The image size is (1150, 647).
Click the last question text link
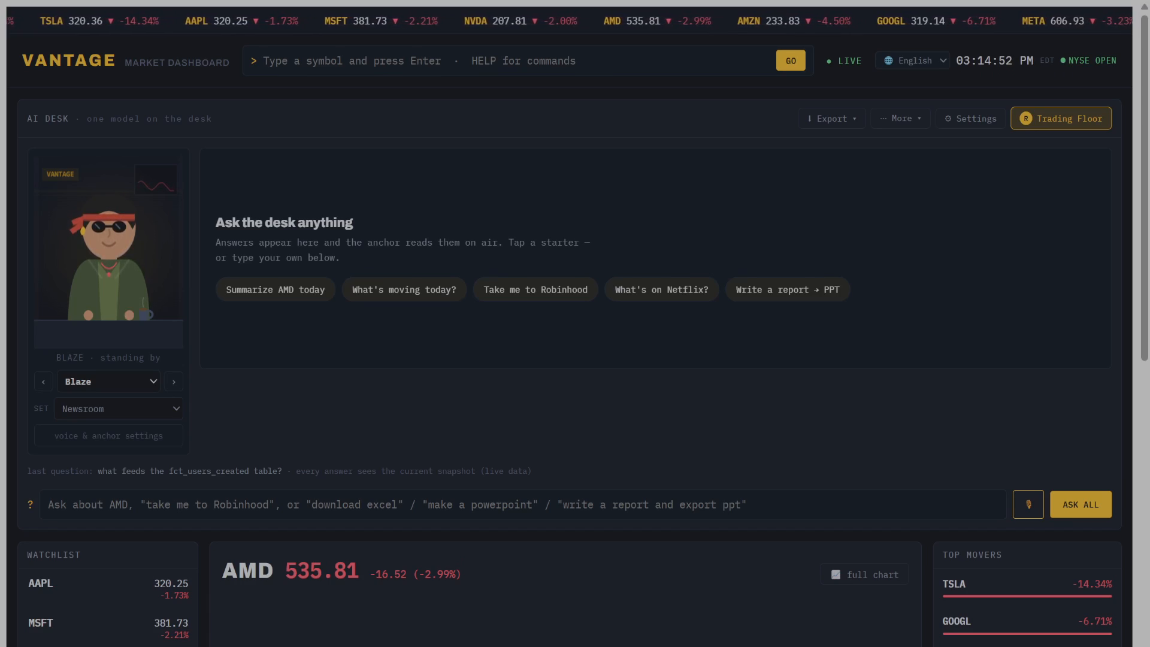pos(189,471)
